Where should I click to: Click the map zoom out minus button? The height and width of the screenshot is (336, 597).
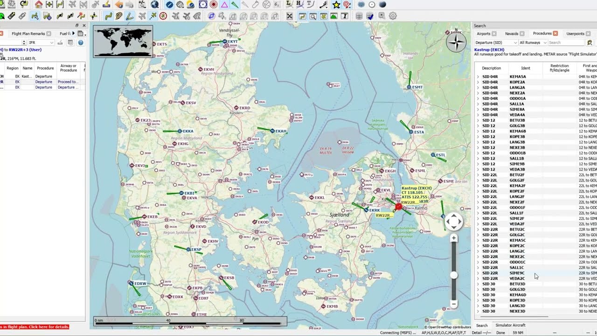coord(453,304)
